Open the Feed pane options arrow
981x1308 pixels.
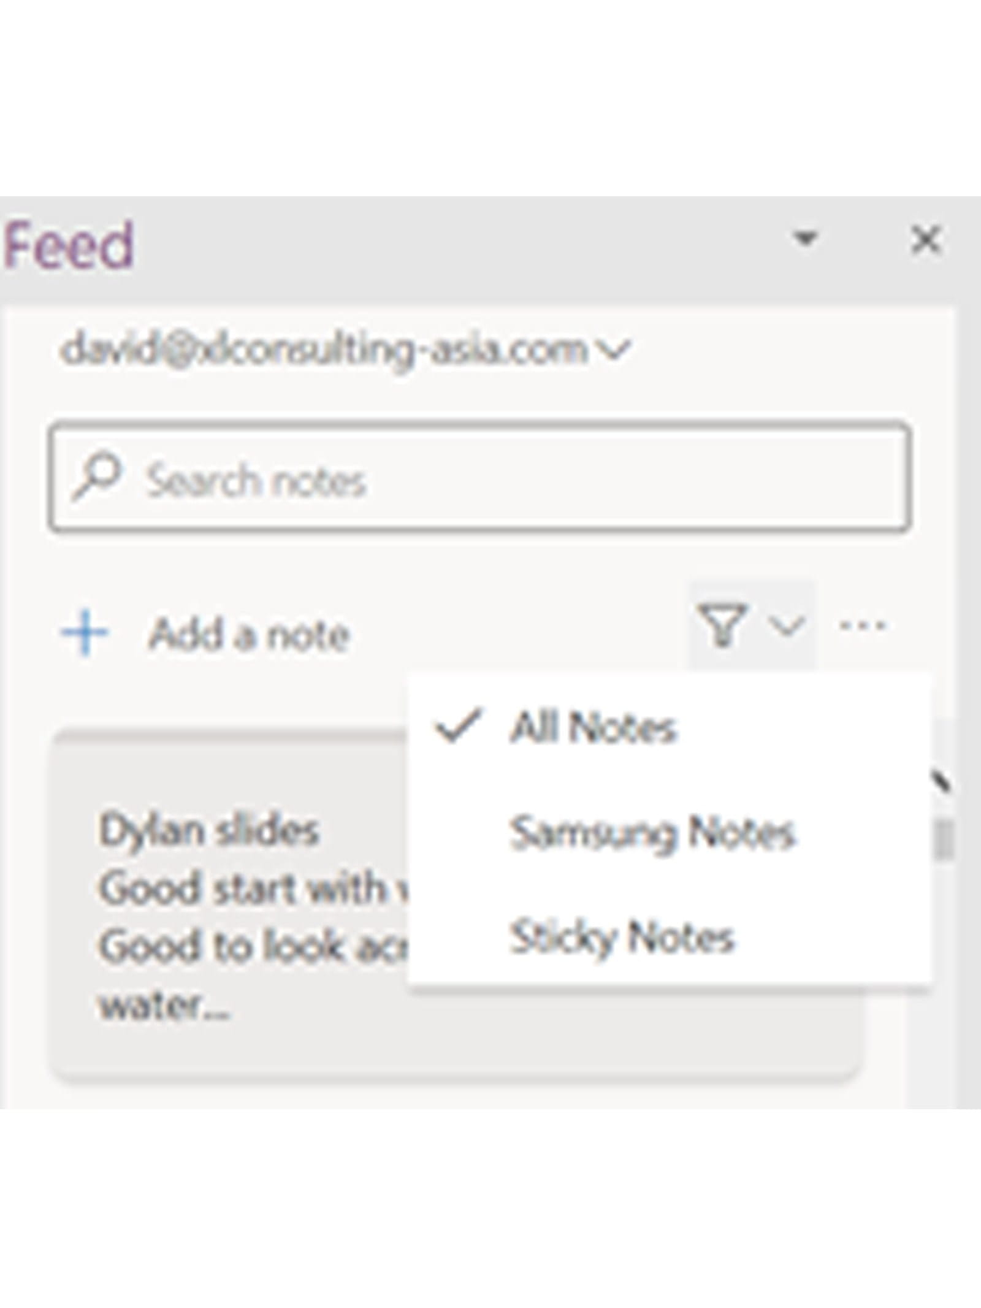click(x=805, y=239)
